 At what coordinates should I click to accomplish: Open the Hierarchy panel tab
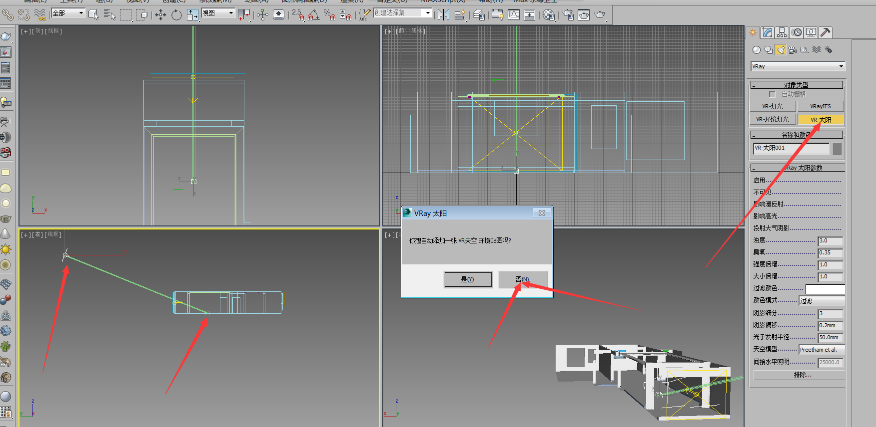[782, 33]
